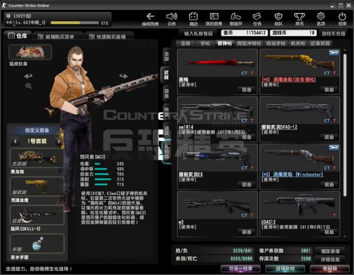Select vertical 全部 category tab
The height and width of the screenshot is (275, 354).
click(166, 57)
